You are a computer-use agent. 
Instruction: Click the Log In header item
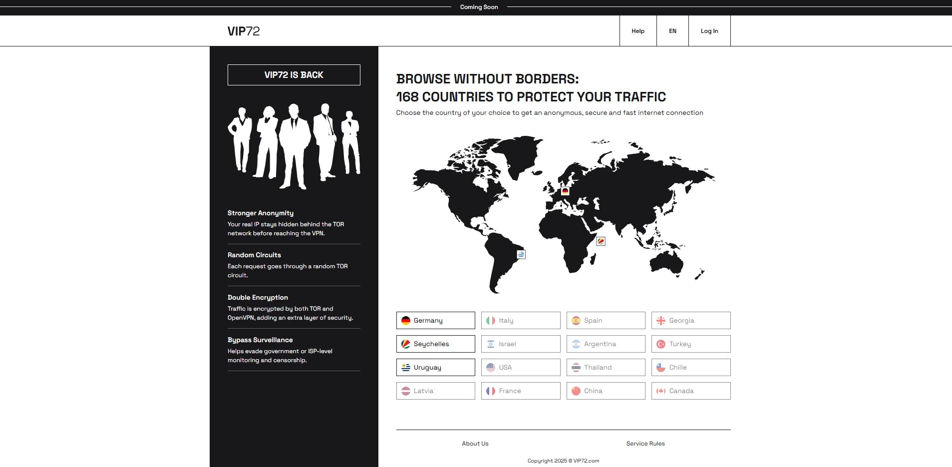point(709,31)
